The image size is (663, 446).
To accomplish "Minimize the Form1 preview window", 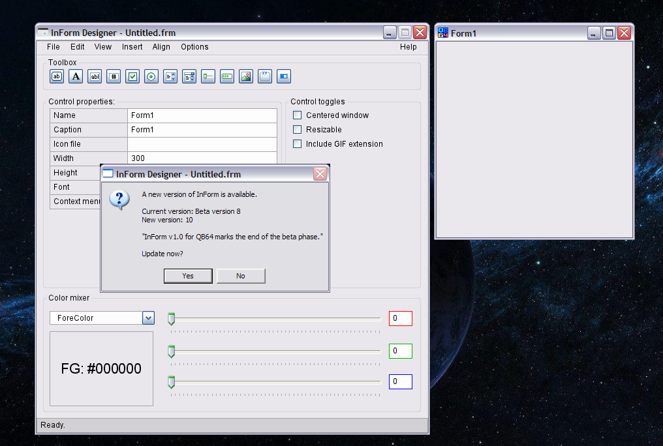I will click(594, 33).
